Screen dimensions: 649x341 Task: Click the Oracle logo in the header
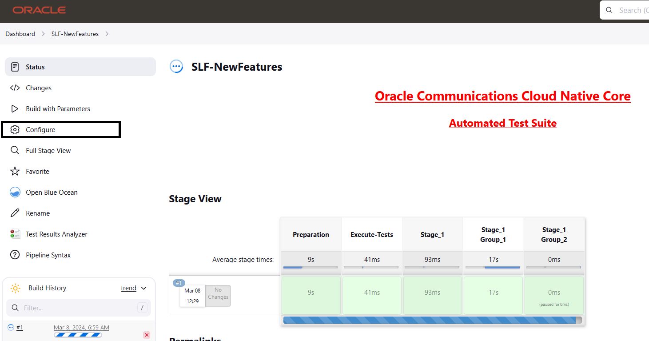[39, 10]
